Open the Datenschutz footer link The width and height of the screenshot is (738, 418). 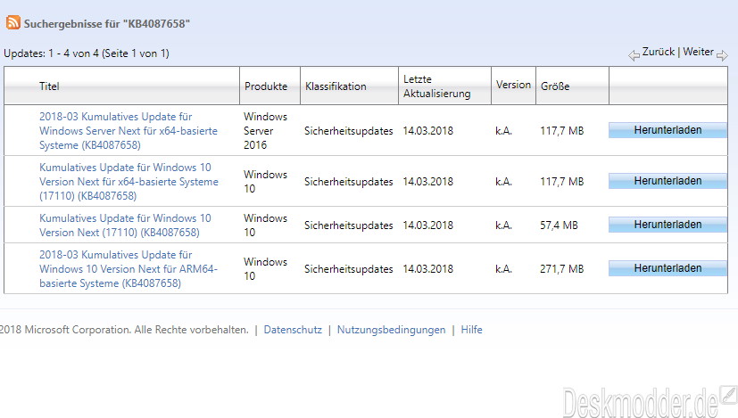click(x=293, y=330)
